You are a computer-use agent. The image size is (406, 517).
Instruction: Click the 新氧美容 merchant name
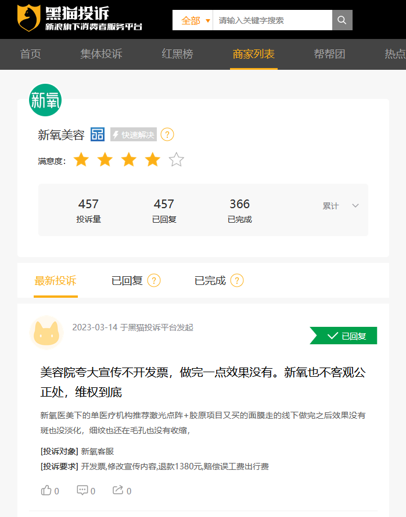pos(61,135)
